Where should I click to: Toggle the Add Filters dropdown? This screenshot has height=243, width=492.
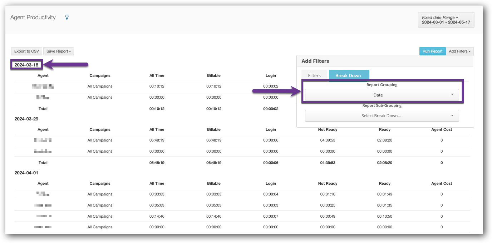(460, 51)
